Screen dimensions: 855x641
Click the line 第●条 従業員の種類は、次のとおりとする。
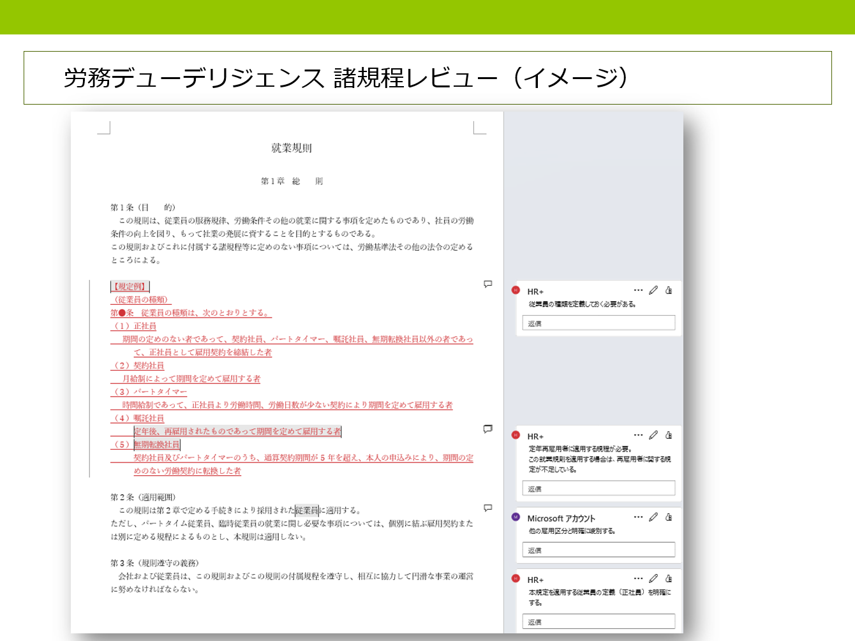pyautogui.click(x=191, y=313)
